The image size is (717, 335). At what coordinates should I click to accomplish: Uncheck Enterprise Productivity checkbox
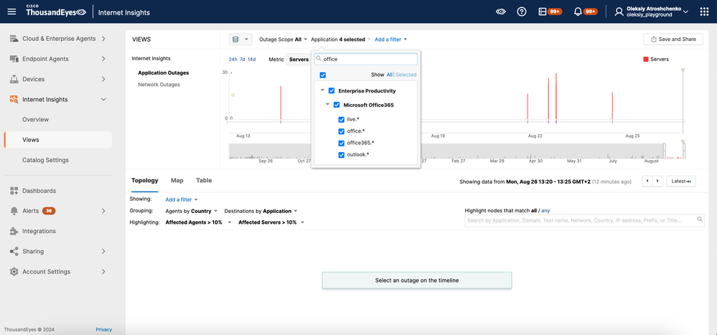(x=332, y=91)
